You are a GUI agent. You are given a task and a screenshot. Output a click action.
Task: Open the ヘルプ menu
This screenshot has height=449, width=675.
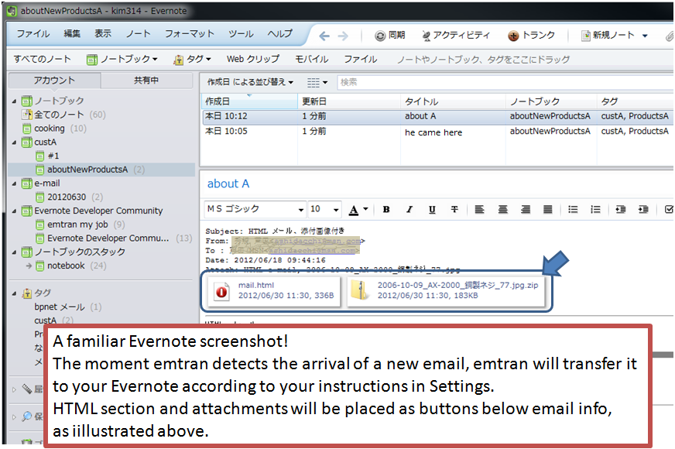click(x=279, y=34)
